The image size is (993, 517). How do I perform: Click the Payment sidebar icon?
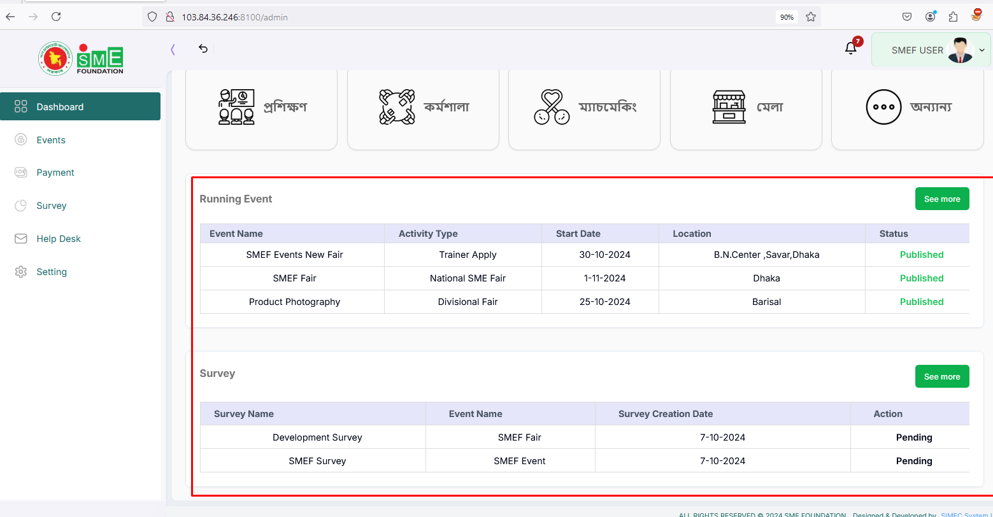pyautogui.click(x=20, y=172)
